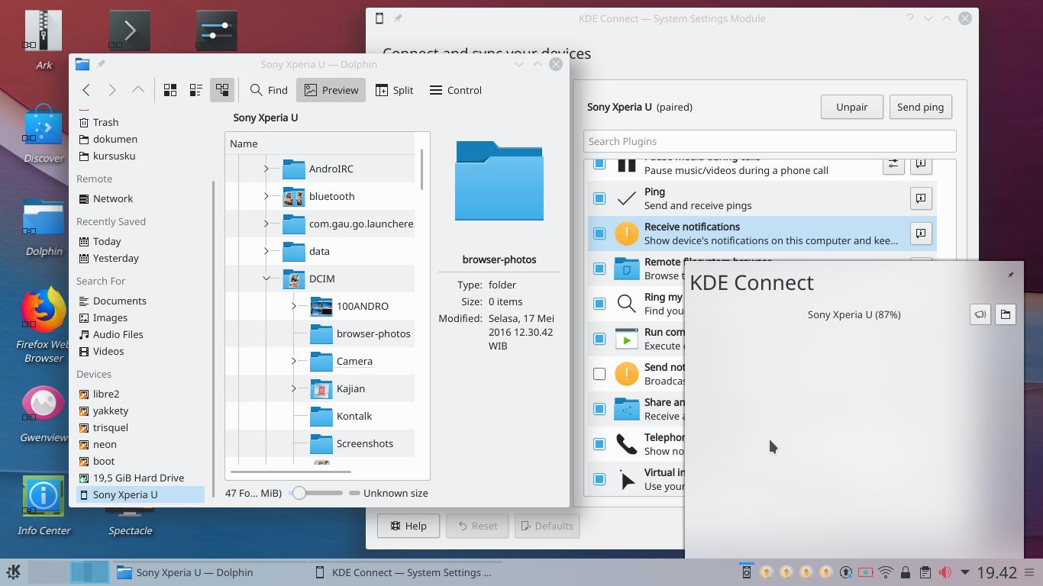The image size is (1043, 586).
Task: Adjust the Dolphin icon zoom slider
Action: [317, 493]
